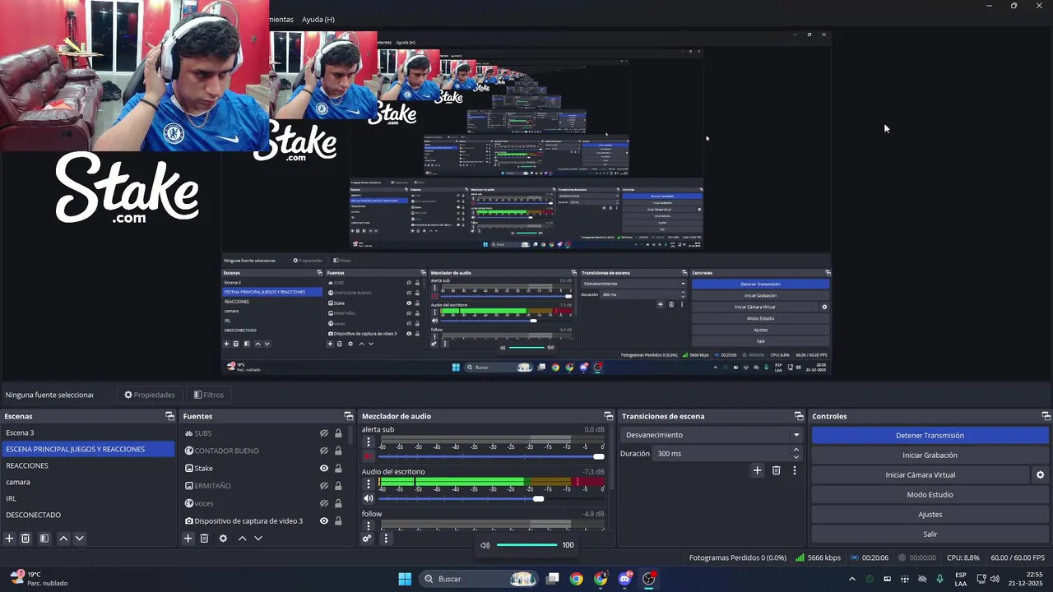
Task: Click the Detener Transmisión button
Action: coord(930,435)
